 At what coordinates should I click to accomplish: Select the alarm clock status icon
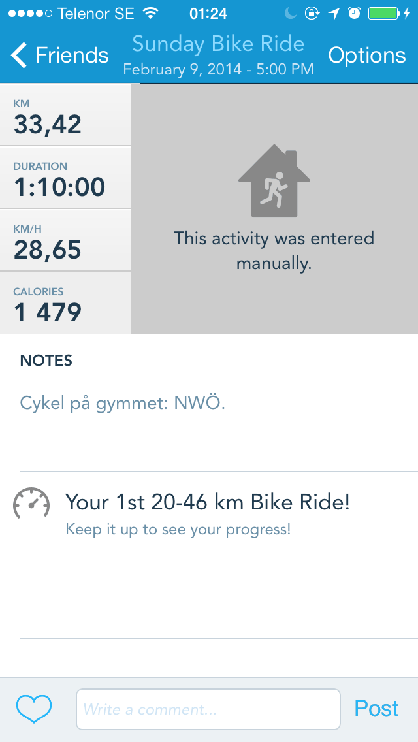coord(353,12)
